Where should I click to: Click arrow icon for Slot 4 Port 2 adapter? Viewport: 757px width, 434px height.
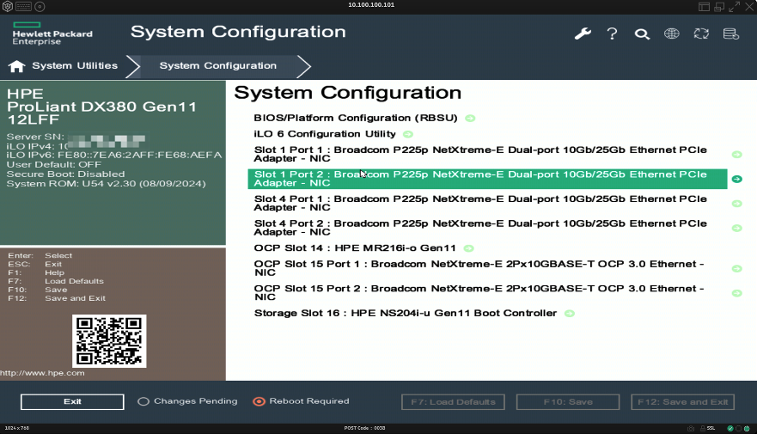(736, 228)
